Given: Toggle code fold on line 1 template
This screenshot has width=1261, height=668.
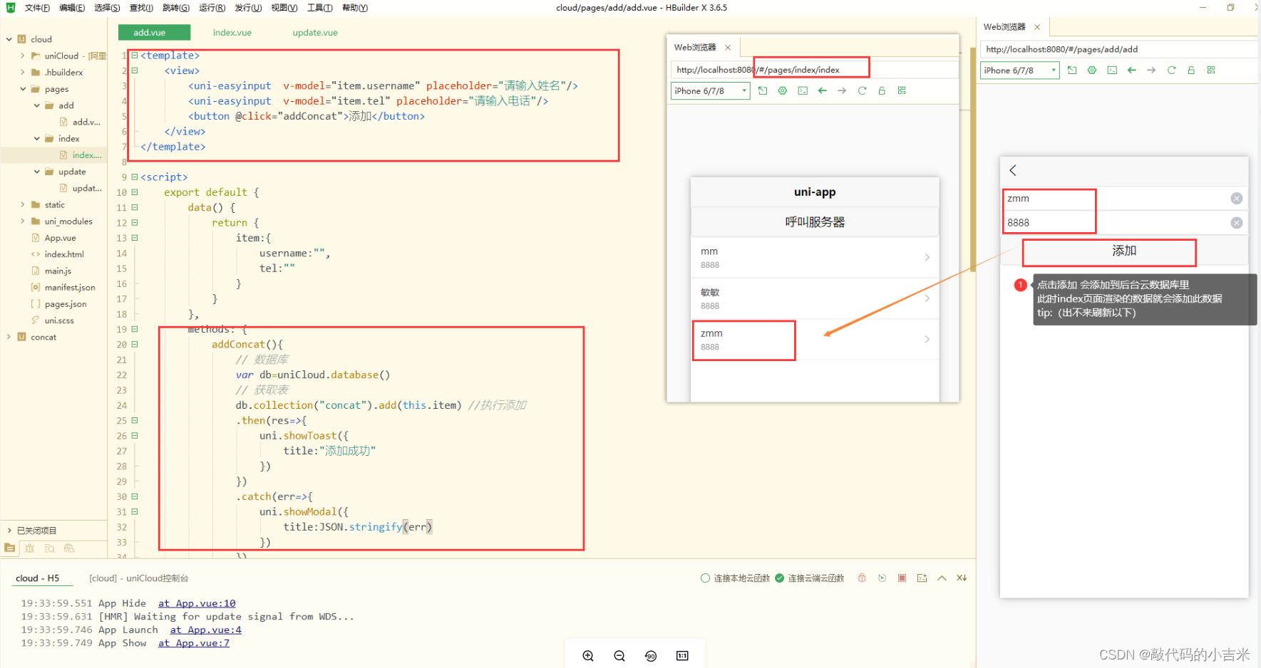Looking at the screenshot, I should coord(135,55).
